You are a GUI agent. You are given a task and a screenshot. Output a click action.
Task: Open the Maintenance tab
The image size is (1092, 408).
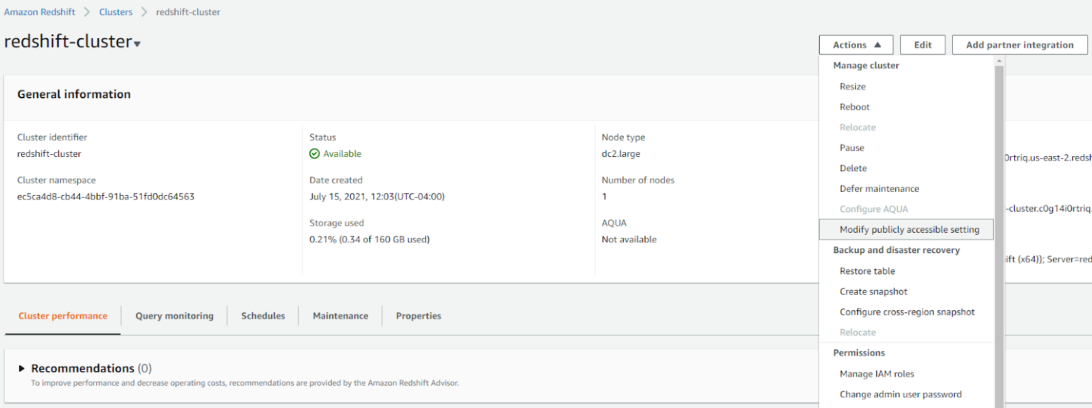coord(341,316)
